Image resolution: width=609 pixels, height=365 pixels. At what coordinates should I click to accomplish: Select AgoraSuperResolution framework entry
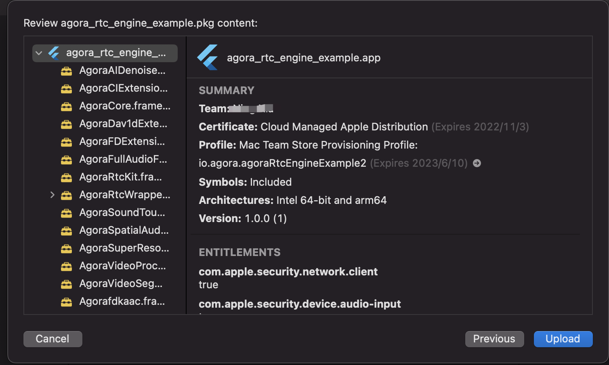pos(124,248)
